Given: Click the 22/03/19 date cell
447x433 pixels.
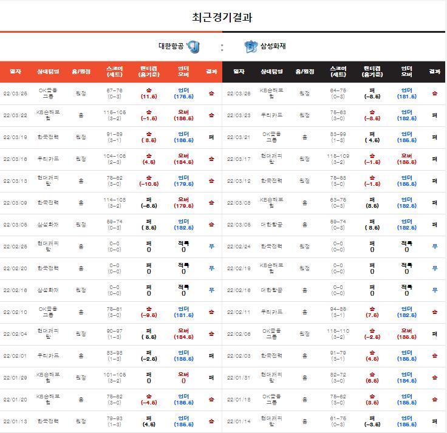Looking at the screenshot, I should click(x=15, y=137).
